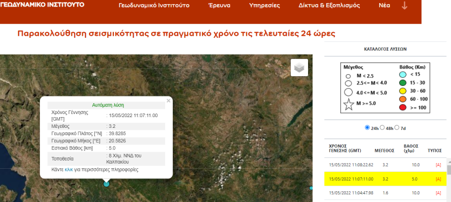The image size is (451, 202).
Task: Select the 24h time range radio button
Action: [367, 128]
